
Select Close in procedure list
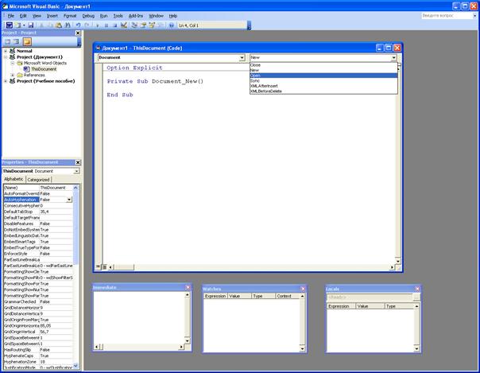click(x=323, y=65)
